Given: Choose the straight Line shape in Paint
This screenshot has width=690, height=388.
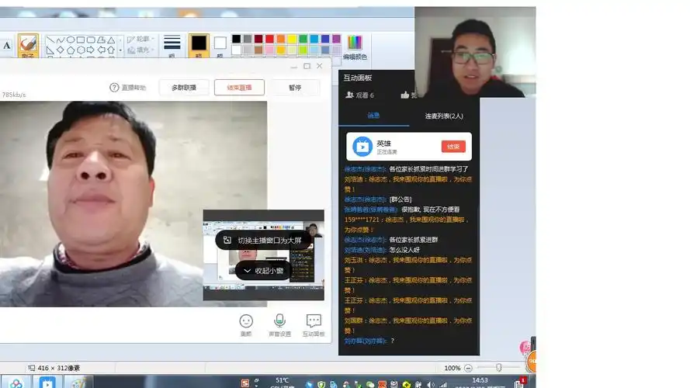Looking at the screenshot, I should (x=50, y=40).
